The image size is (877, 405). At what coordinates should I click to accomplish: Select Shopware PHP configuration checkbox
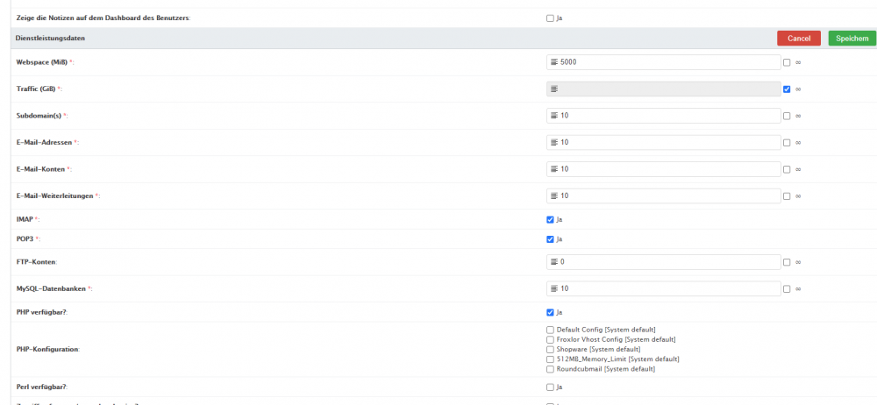550,349
